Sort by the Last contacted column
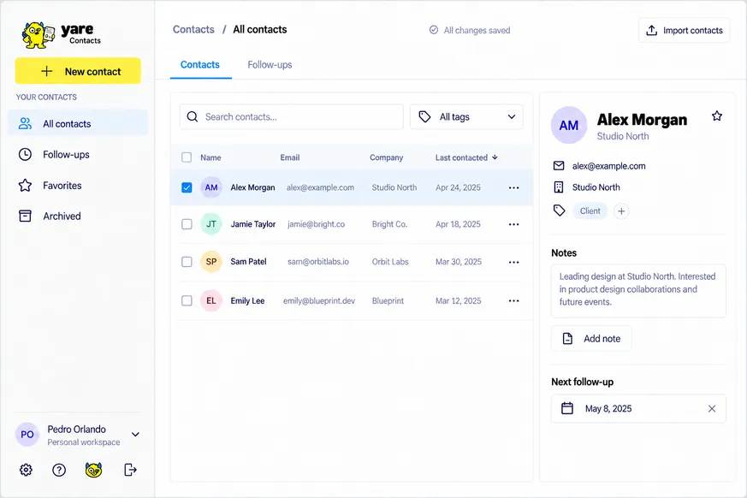The image size is (747, 498). coord(466,157)
